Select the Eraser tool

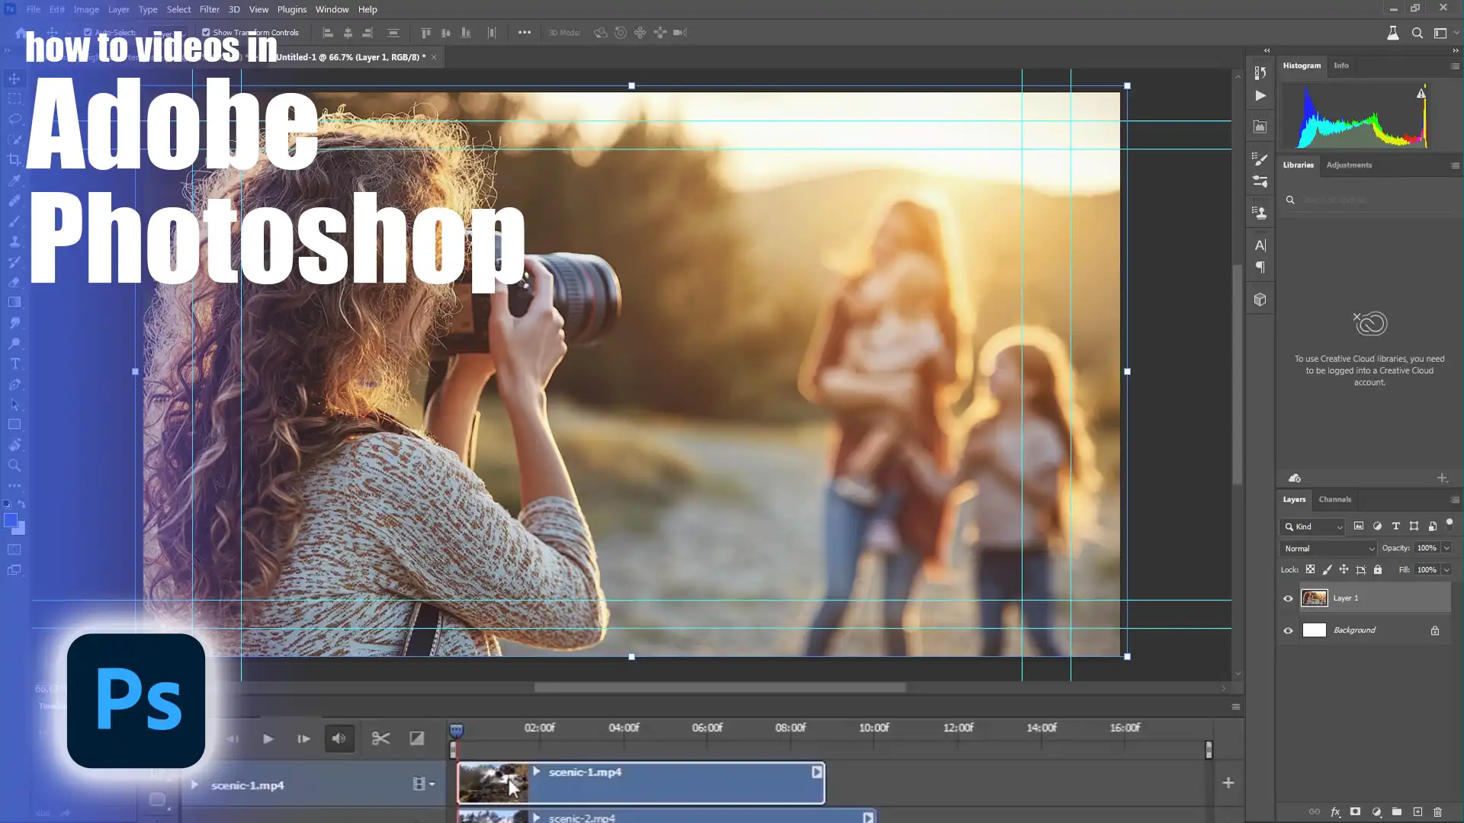coord(14,283)
